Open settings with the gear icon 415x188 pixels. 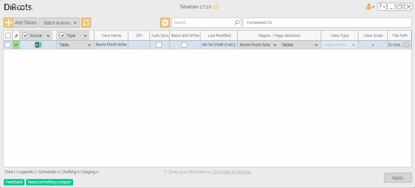coord(165,23)
